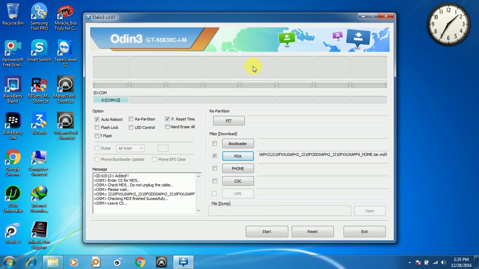This screenshot has height=269, width=479.
Task: Open the AP RAM dump dropdown
Action: pos(130,148)
